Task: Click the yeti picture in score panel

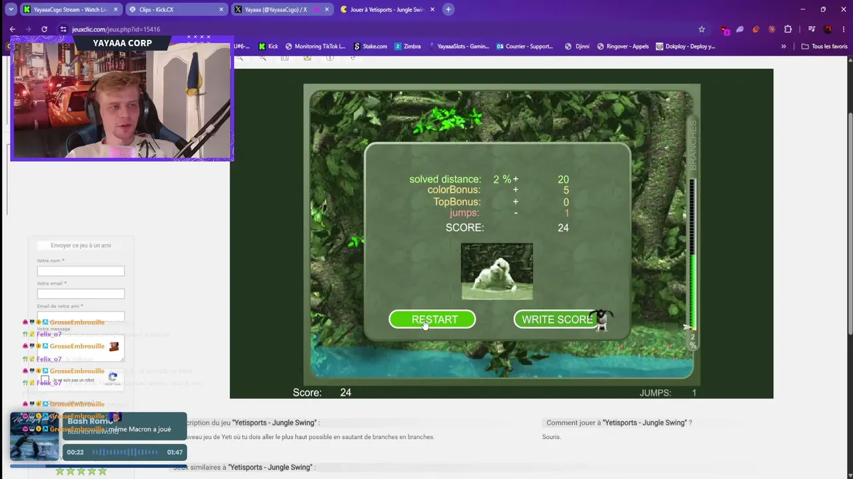Action: tap(497, 271)
